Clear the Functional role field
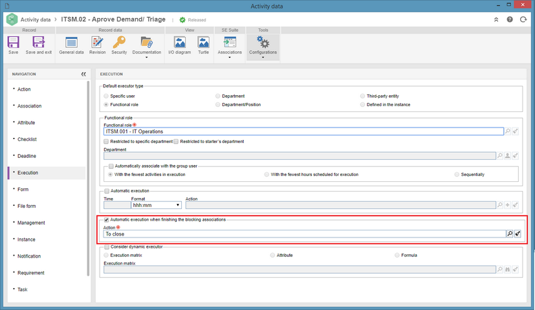535x310 pixels. [516, 131]
